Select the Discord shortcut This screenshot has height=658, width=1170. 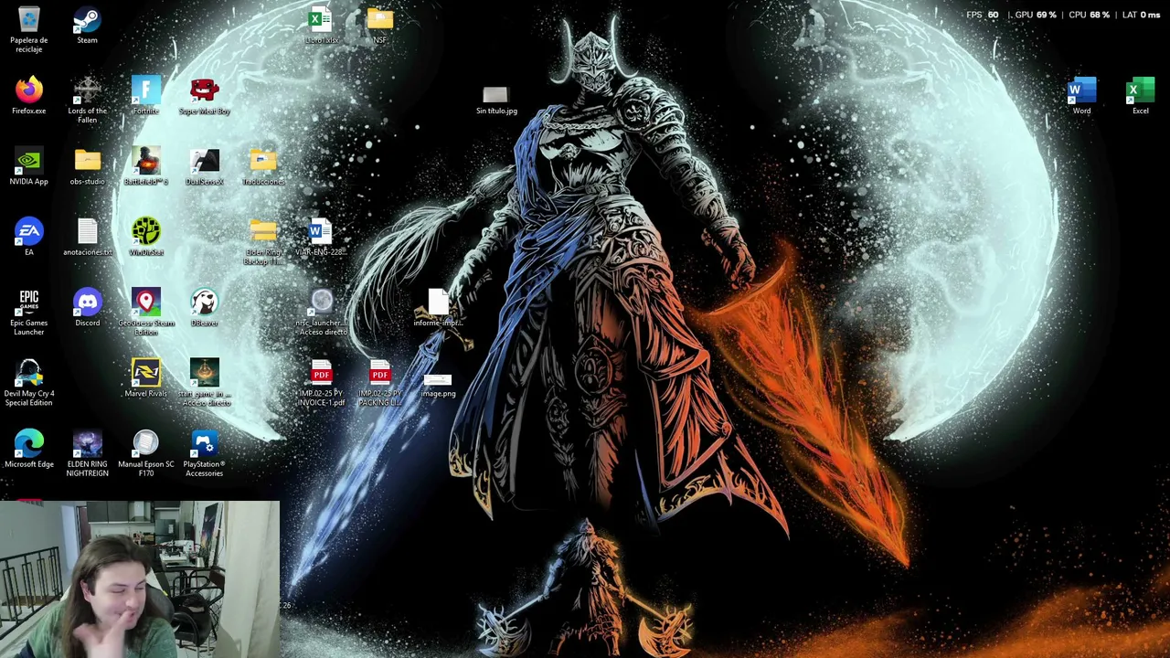coord(87,308)
